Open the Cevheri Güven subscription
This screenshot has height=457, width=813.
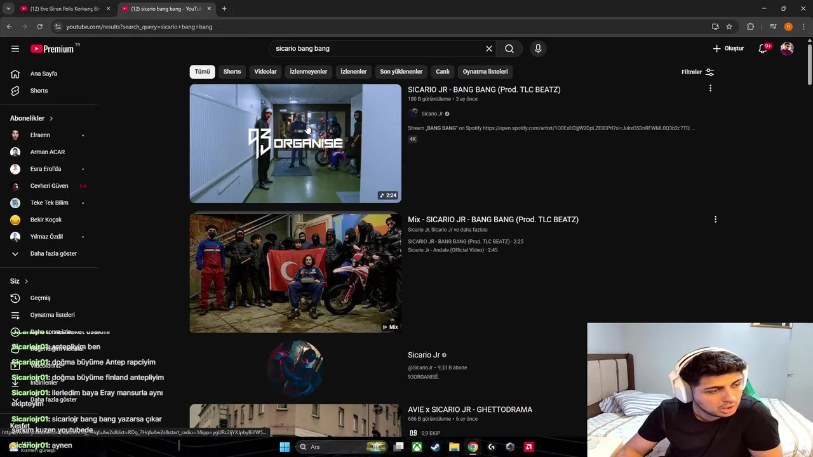point(48,185)
